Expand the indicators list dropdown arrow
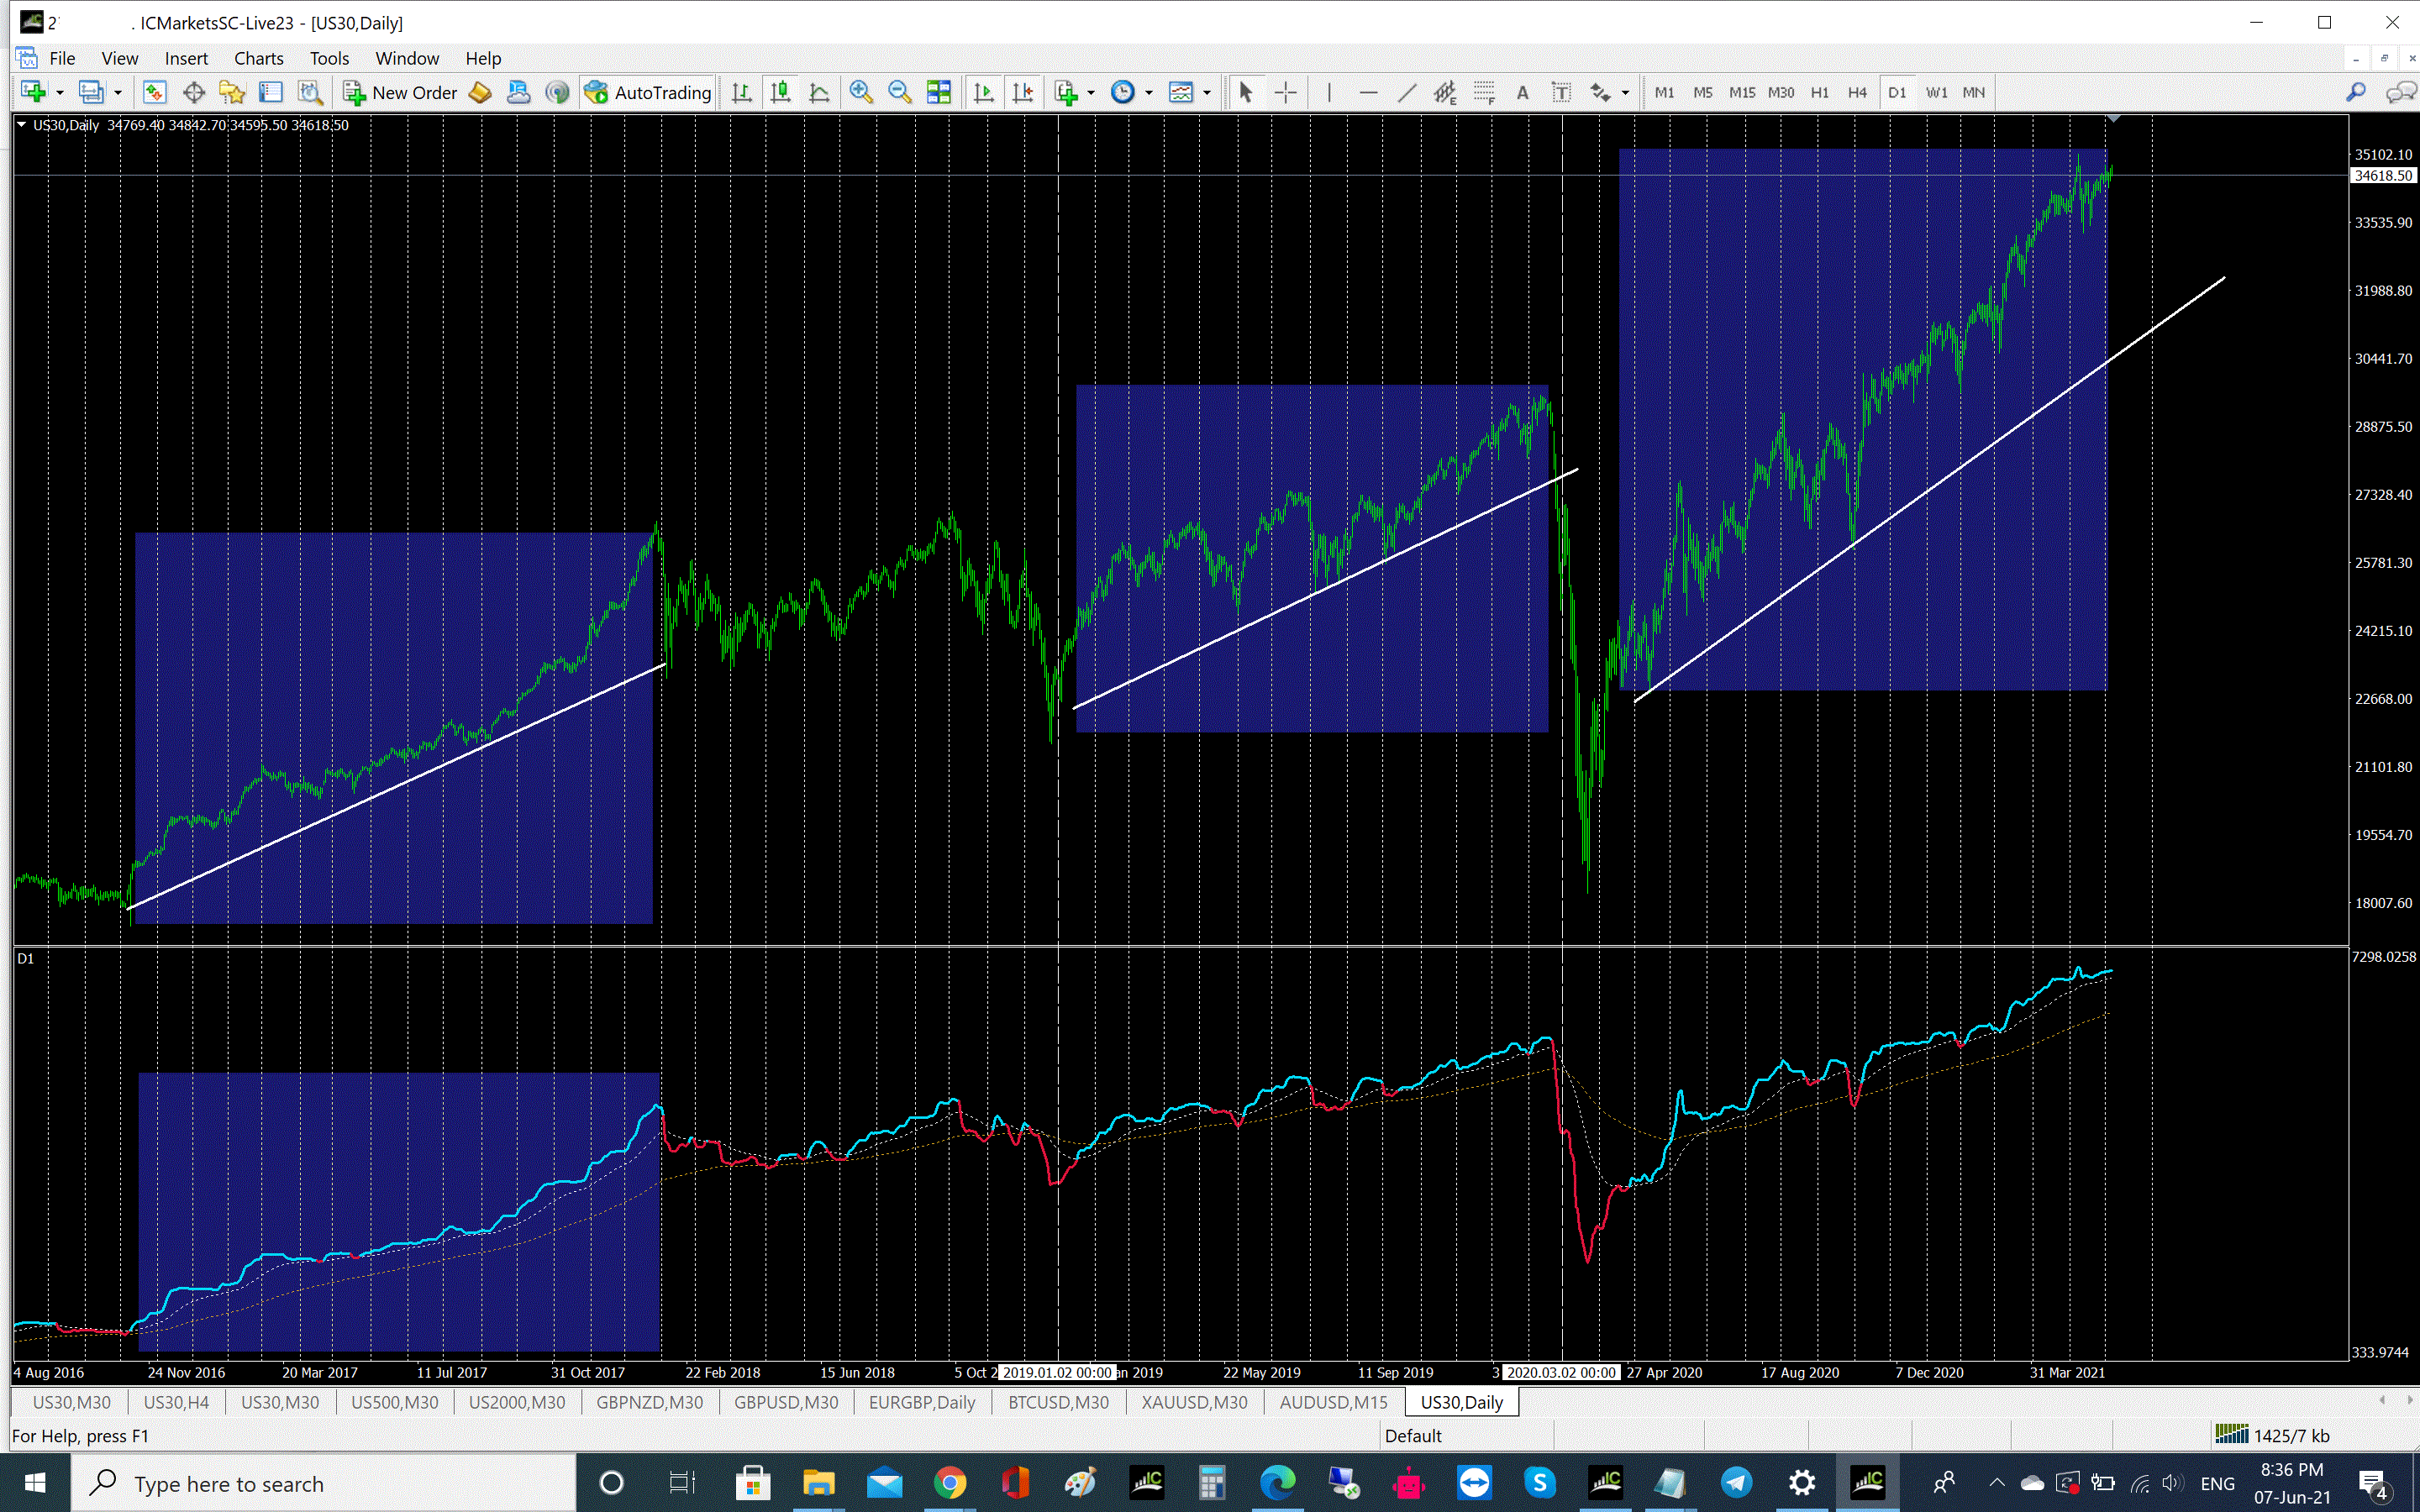Screen dimensions: 2420x1512 click(x=1091, y=92)
